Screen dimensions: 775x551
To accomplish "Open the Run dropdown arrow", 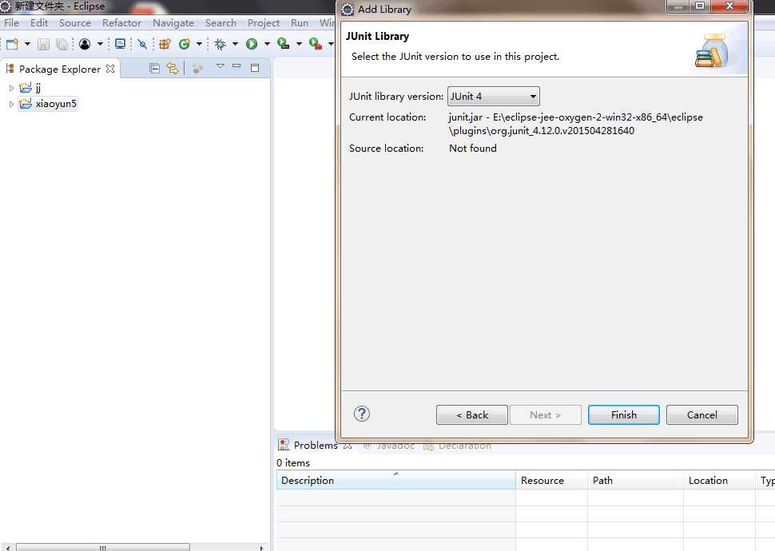I will pyautogui.click(x=267, y=44).
